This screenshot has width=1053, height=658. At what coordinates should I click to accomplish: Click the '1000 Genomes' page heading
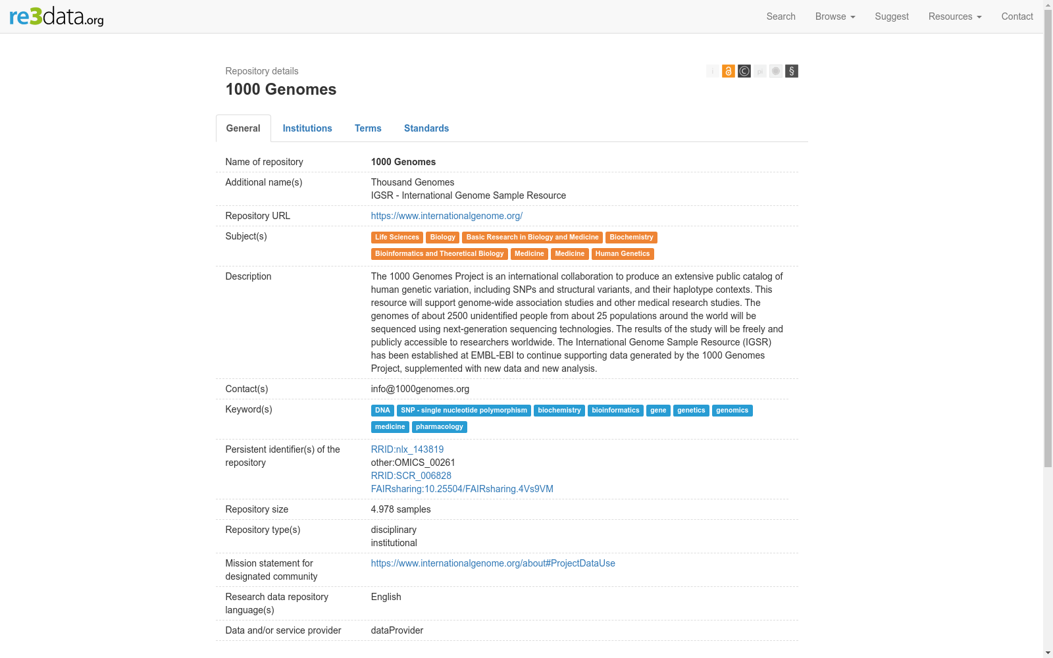click(x=281, y=89)
